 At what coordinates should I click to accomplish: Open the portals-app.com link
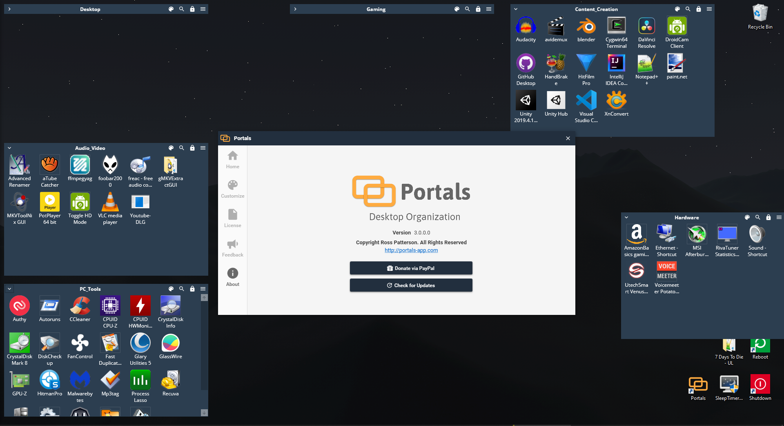tap(411, 250)
